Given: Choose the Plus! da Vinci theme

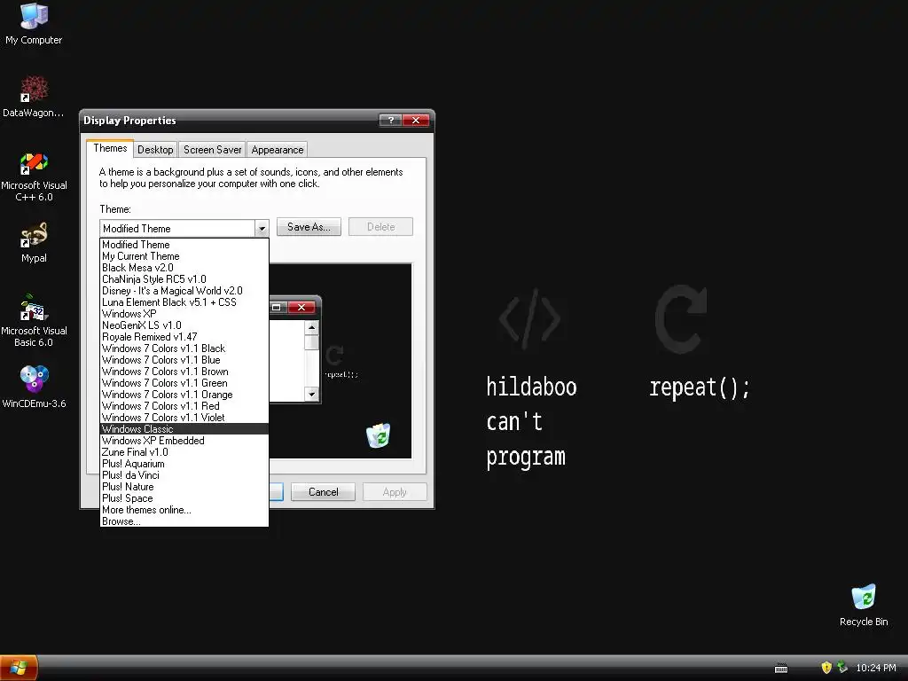Looking at the screenshot, I should click(184, 475).
